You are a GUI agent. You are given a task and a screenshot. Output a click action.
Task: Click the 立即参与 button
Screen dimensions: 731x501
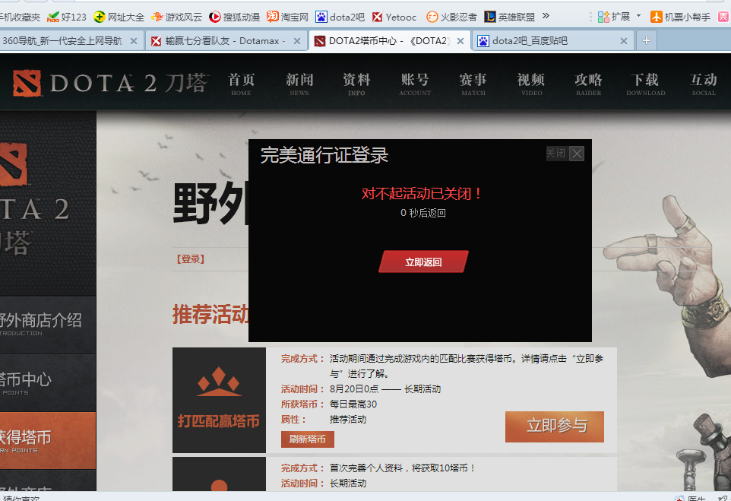[x=554, y=426]
